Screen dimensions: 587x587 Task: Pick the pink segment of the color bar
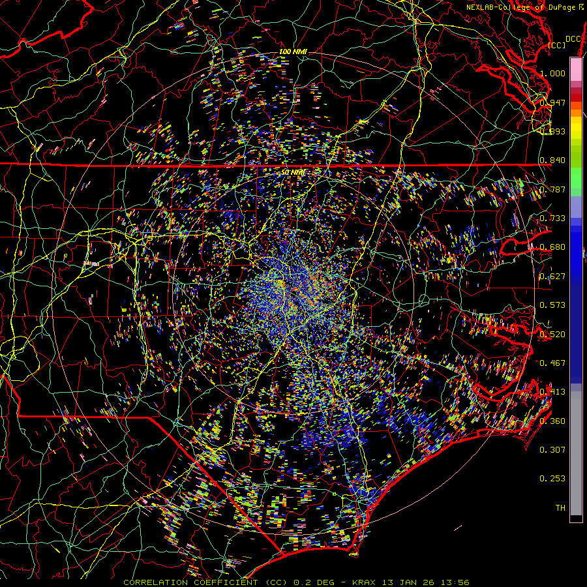tap(576, 69)
